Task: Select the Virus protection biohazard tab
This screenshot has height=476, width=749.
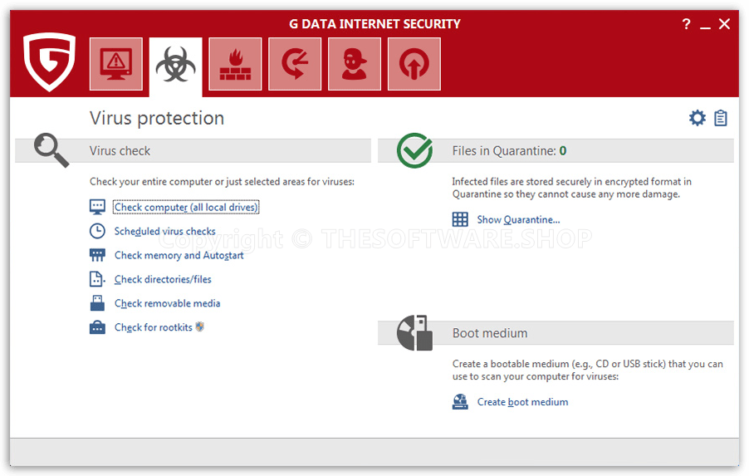Action: tap(175, 66)
